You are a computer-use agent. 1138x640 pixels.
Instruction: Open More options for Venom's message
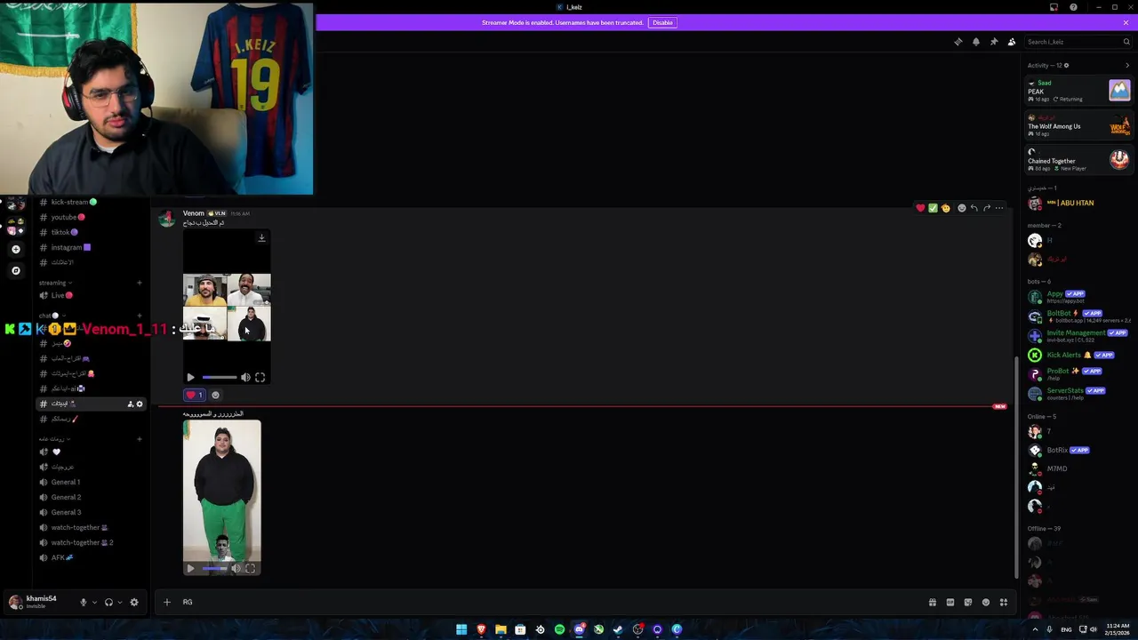click(999, 208)
